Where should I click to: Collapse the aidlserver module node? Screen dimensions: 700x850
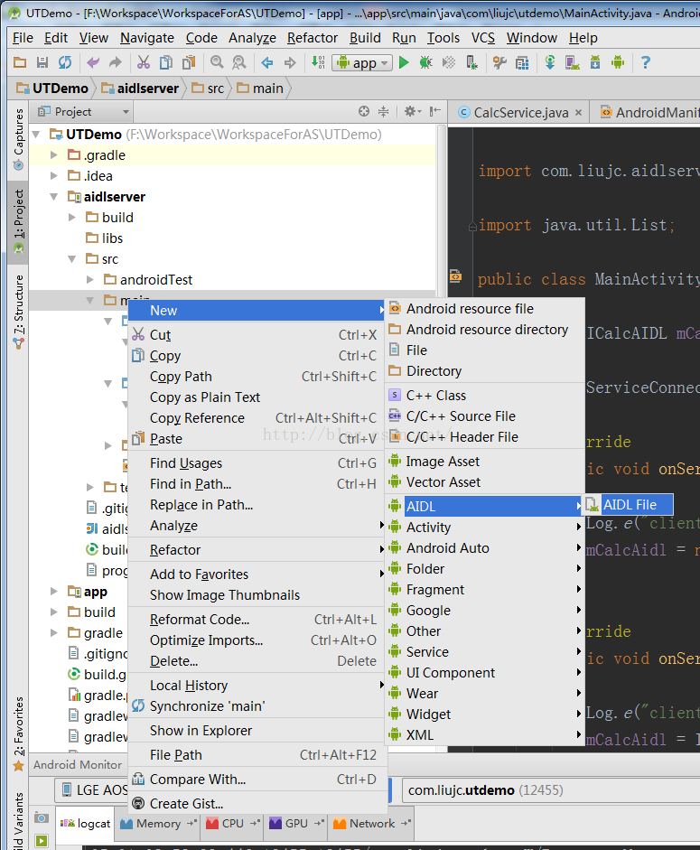click(x=55, y=197)
